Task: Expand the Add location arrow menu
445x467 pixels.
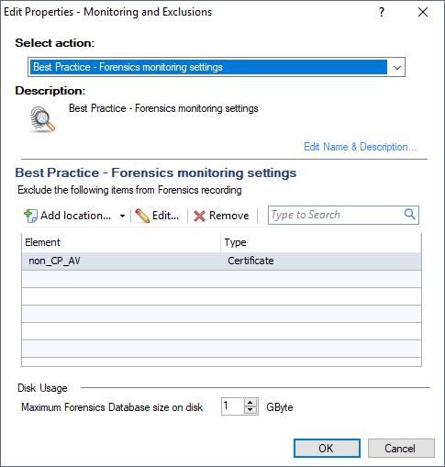Action: tap(122, 216)
